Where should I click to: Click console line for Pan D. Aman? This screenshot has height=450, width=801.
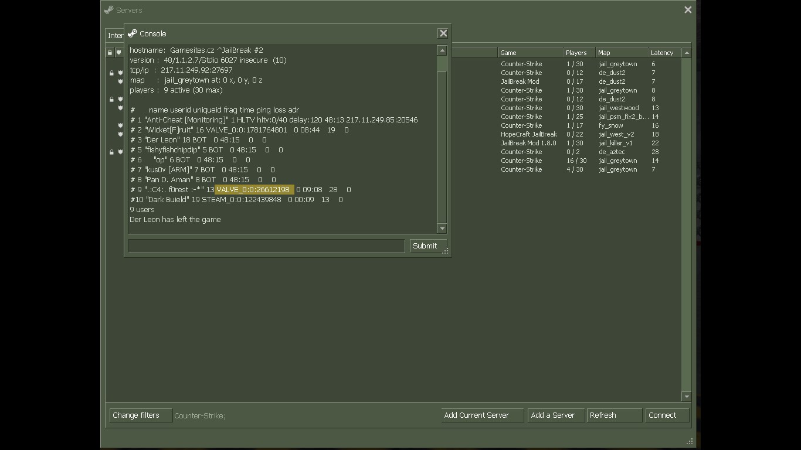pos(203,180)
